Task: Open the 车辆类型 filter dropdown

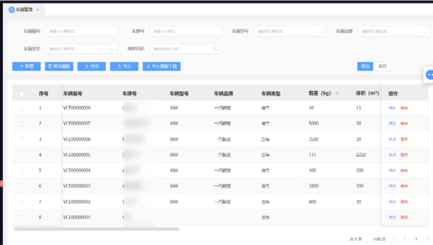Action: tap(81, 49)
